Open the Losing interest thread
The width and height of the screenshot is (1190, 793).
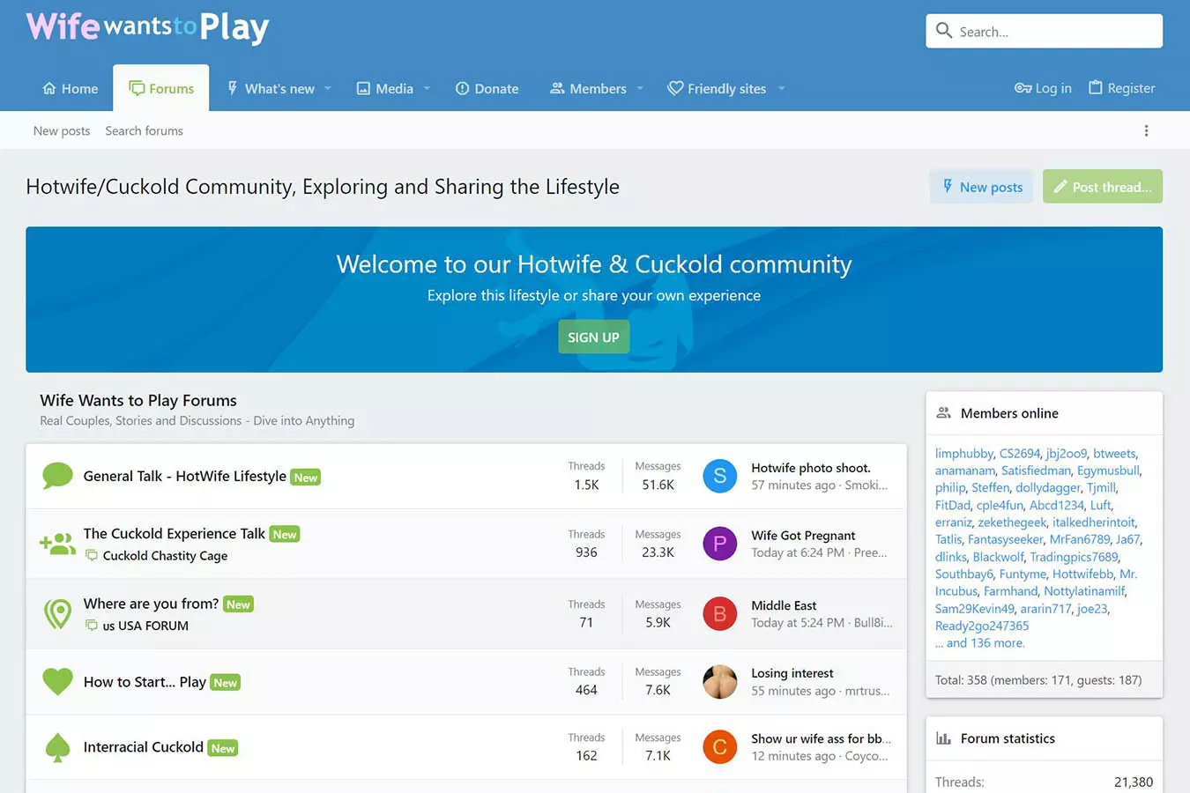point(792,673)
